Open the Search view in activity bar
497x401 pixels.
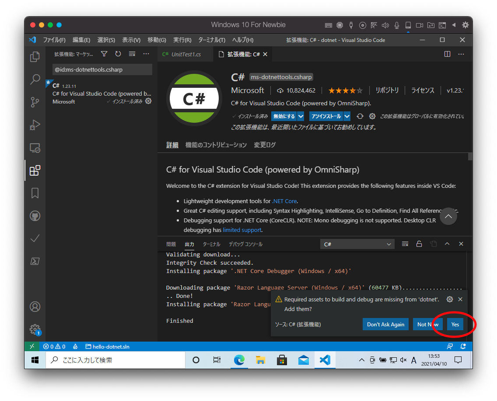click(35, 80)
